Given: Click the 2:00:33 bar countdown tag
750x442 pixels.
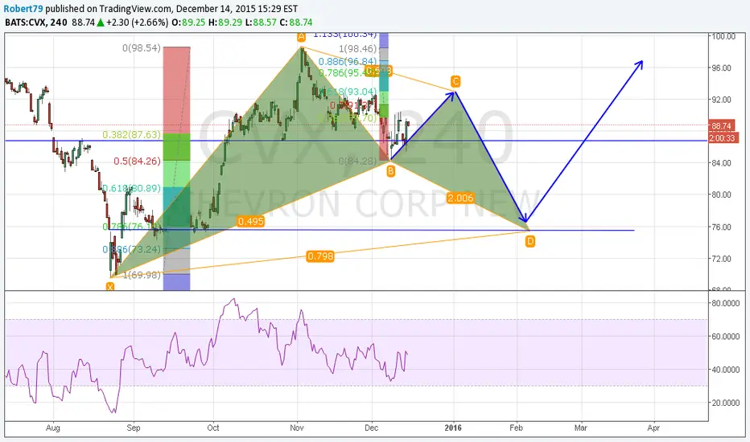Looking at the screenshot, I should 723,138.
